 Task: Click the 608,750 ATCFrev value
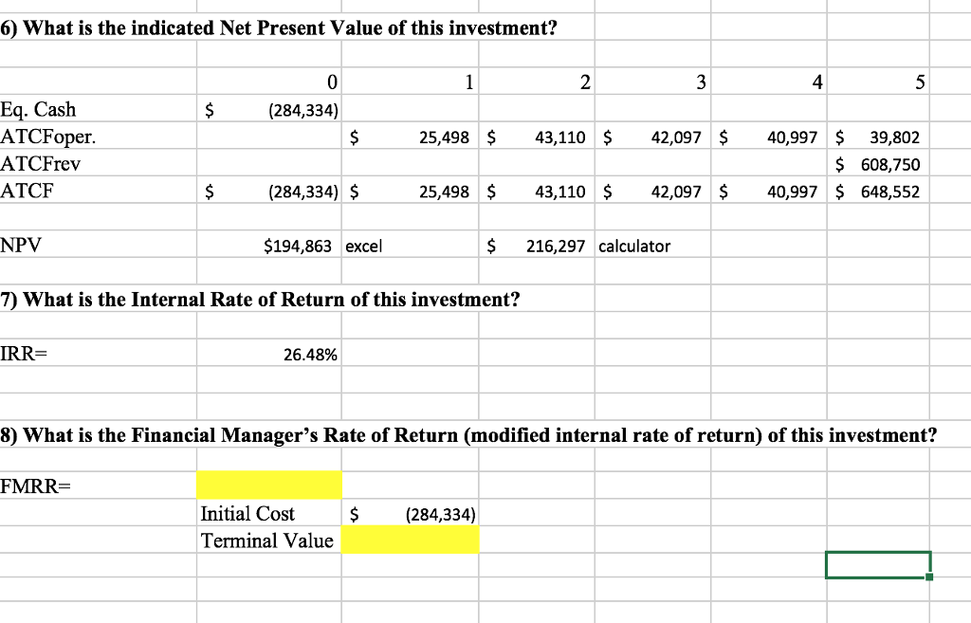[x=889, y=165]
